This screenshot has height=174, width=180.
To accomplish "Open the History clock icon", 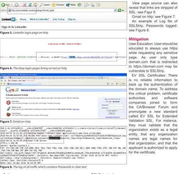I will 80,5.
